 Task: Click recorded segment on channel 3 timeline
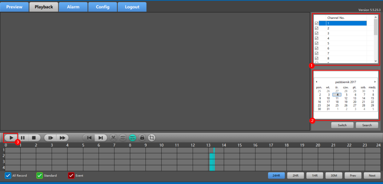point(212,162)
